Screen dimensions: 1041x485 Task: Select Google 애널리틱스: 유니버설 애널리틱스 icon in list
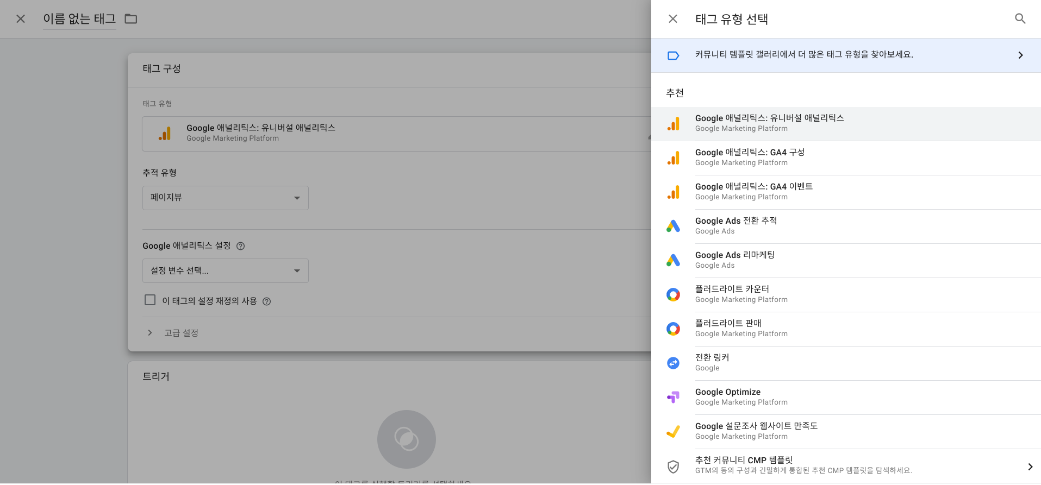(x=674, y=124)
